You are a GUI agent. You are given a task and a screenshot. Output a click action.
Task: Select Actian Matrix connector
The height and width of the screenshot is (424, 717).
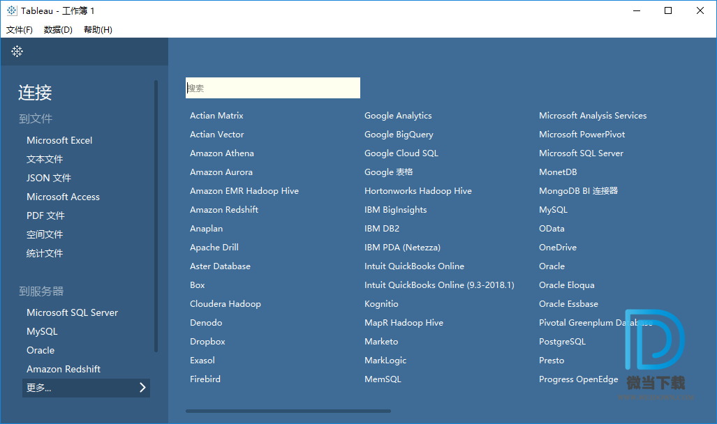point(216,116)
